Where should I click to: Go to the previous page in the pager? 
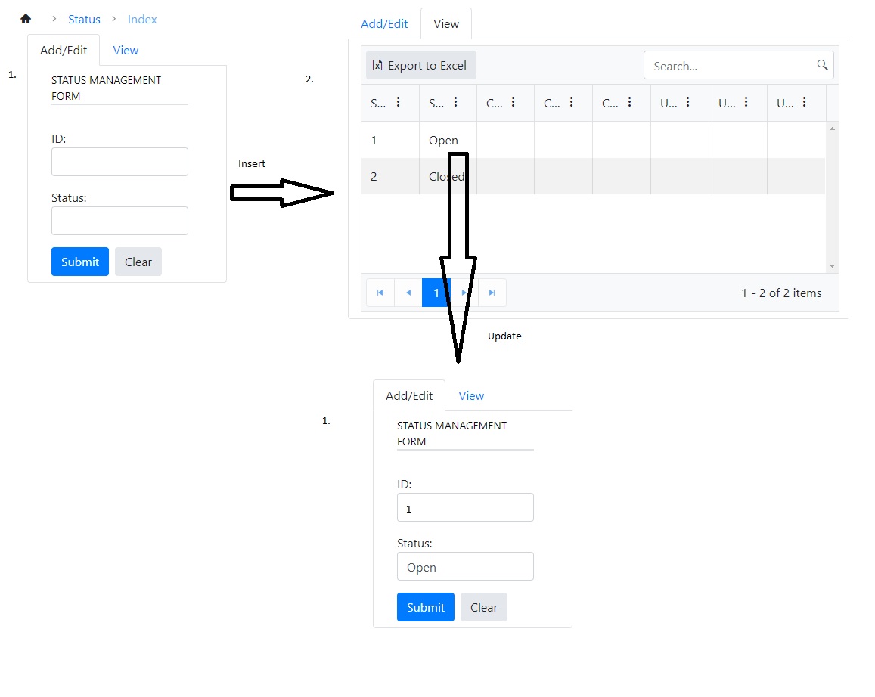(x=408, y=293)
